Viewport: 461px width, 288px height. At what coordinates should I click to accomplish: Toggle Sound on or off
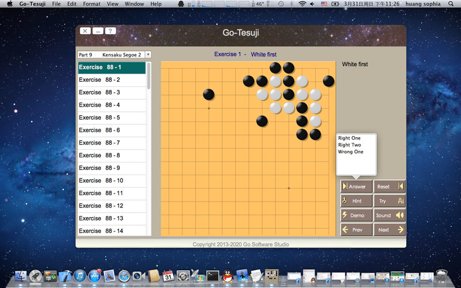click(x=390, y=215)
